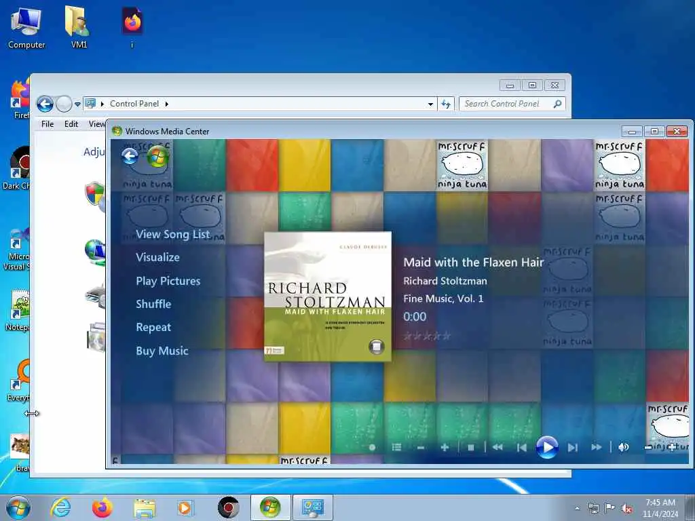This screenshot has width=695, height=521.
Task: Choose Play Pictures
Action: (168, 281)
